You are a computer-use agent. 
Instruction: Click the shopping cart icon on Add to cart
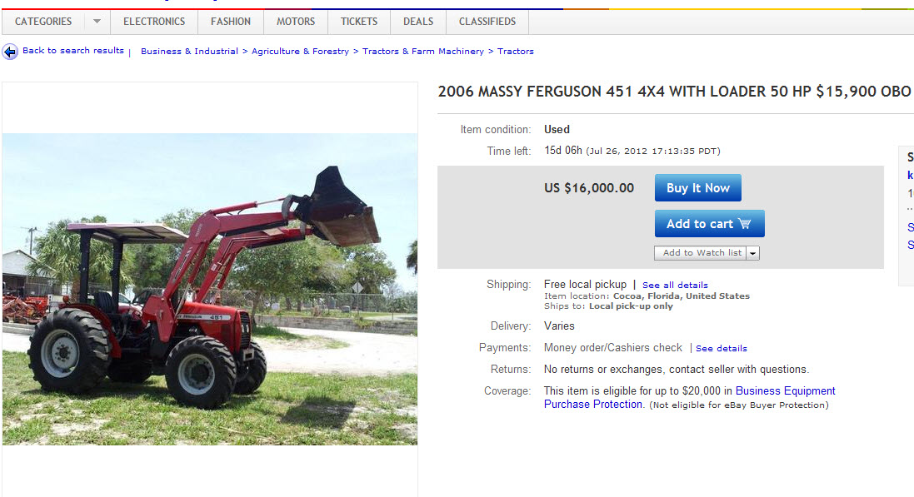[x=744, y=224]
